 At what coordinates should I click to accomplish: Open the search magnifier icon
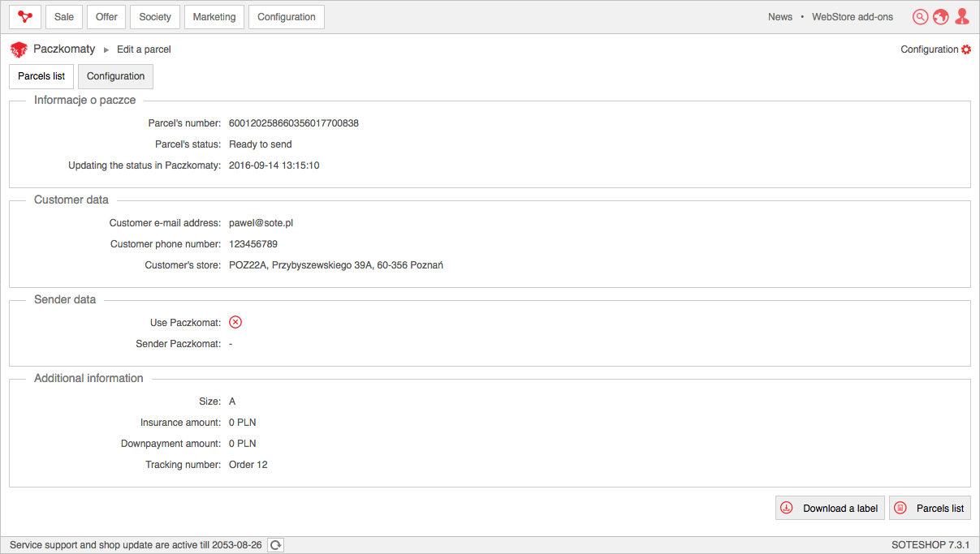pyautogui.click(x=920, y=17)
